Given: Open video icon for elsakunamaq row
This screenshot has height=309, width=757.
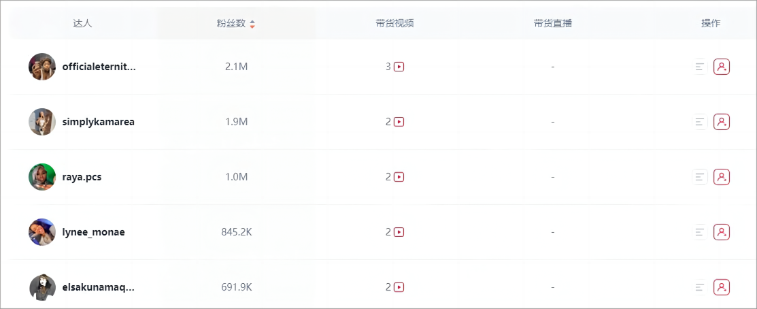Looking at the screenshot, I should [x=399, y=287].
